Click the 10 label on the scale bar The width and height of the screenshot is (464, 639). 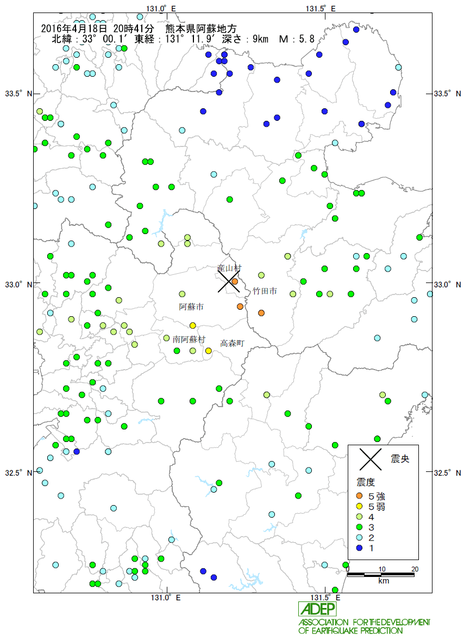(382, 569)
